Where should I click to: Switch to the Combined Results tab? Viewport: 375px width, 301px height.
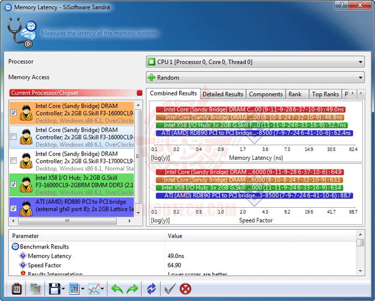click(x=173, y=93)
